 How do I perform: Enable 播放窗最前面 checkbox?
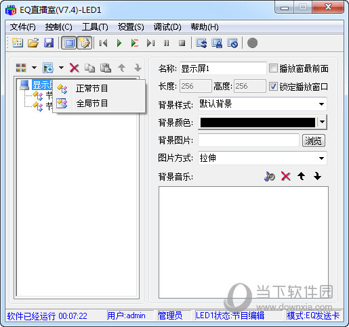tap(273, 68)
